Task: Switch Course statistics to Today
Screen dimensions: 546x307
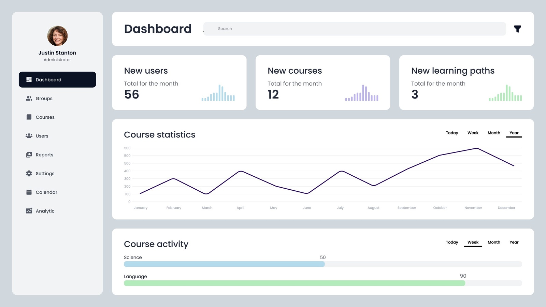Action: click(x=452, y=133)
